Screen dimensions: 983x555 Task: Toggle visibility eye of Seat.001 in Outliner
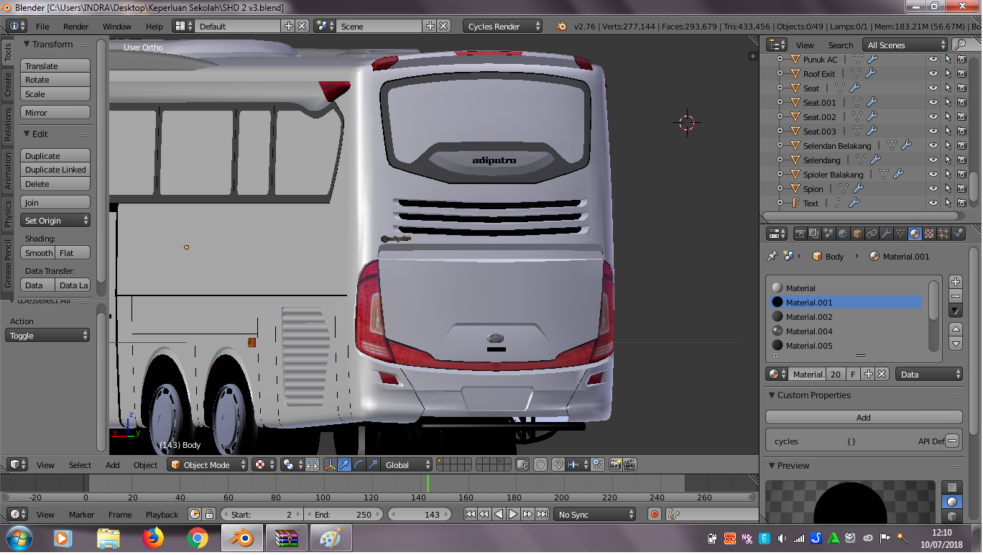click(x=933, y=102)
